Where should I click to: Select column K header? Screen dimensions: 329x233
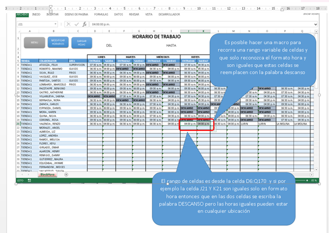[203, 31]
